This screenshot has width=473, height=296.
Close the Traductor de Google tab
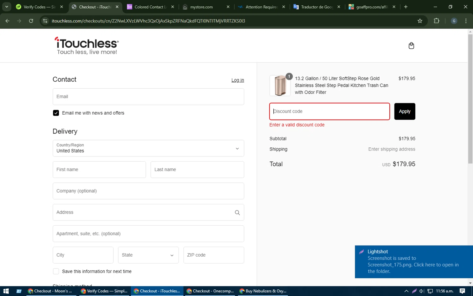click(x=339, y=7)
